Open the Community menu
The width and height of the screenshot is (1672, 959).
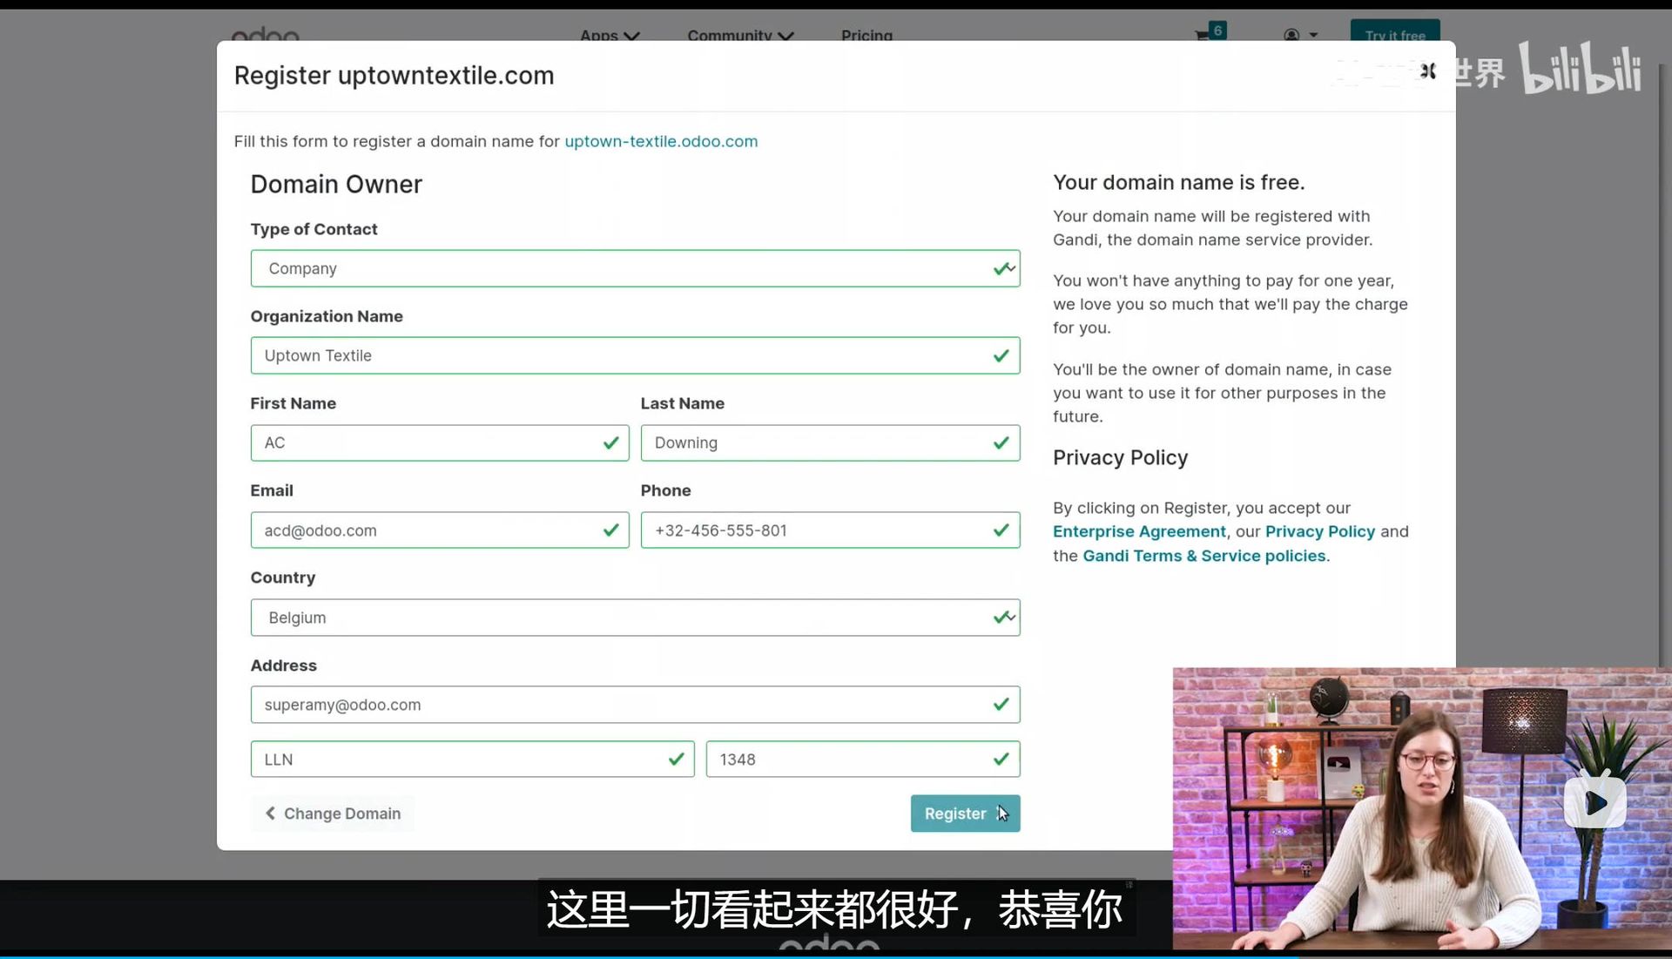(x=740, y=35)
